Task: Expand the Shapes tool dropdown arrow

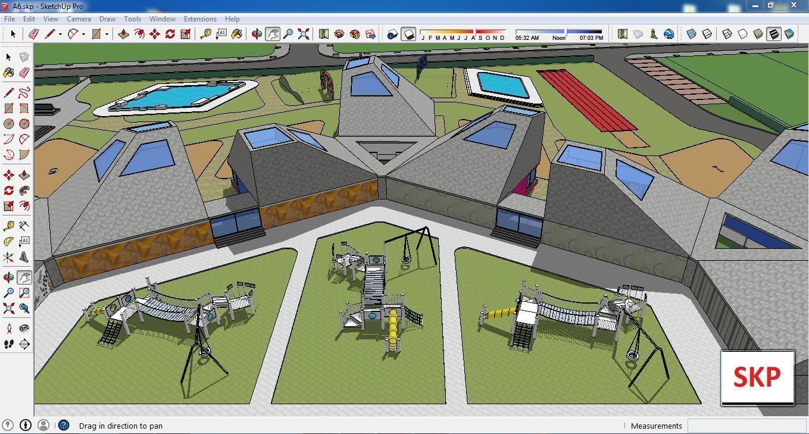Action: (107, 34)
